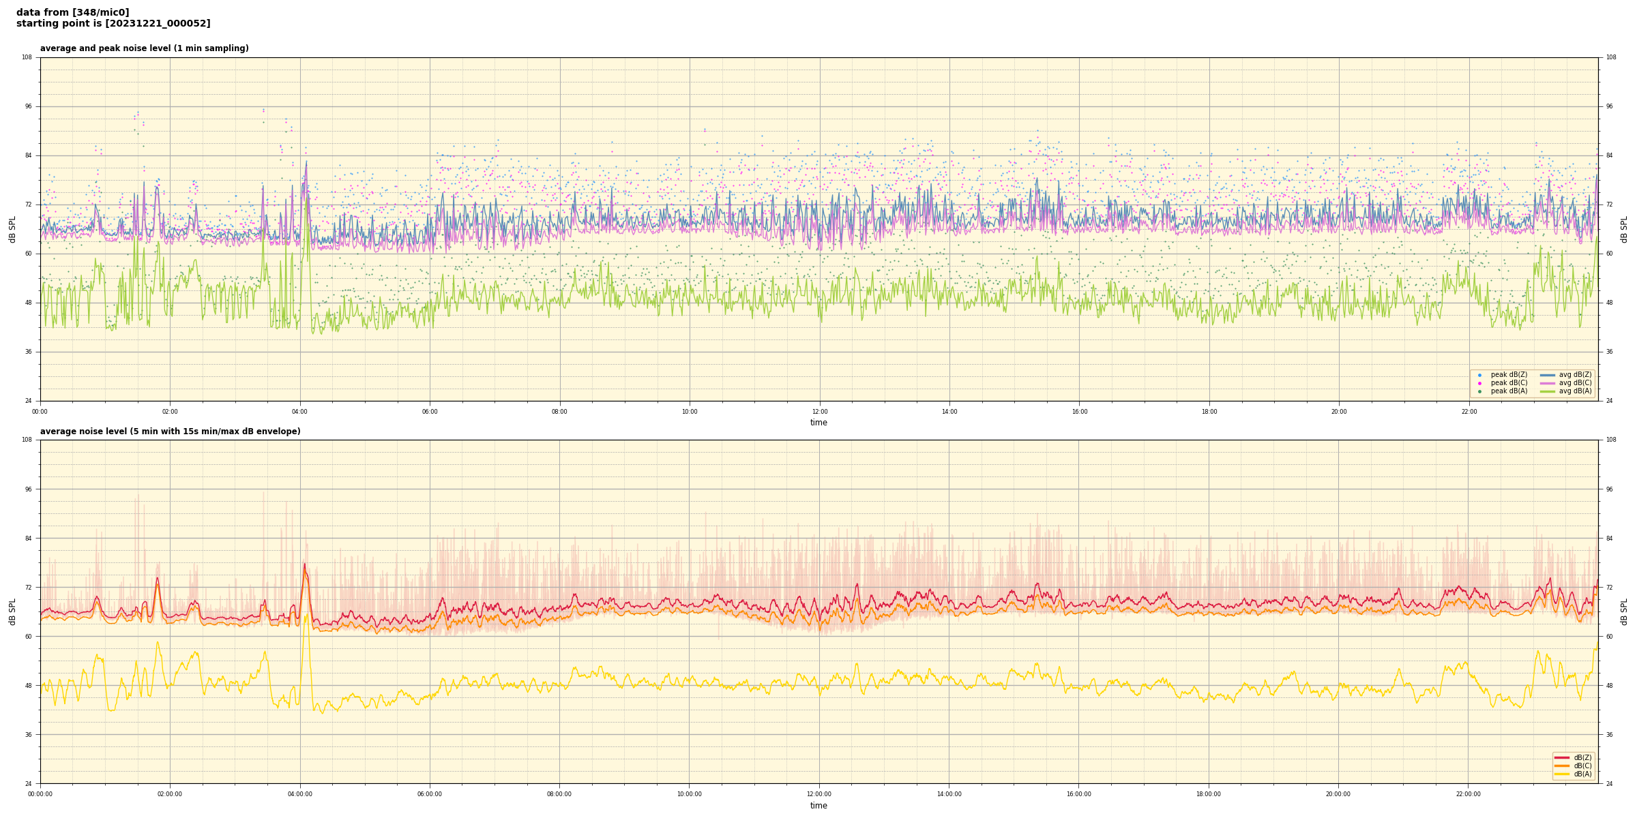Click the bottom chart title 'average noise level (5 min...'
Screen dimensions: 1637x818
[170, 431]
